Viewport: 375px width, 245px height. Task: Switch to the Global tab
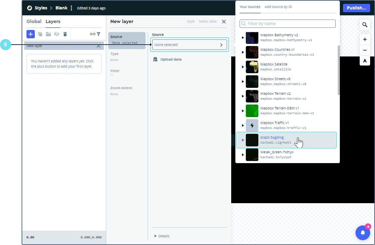tap(34, 21)
